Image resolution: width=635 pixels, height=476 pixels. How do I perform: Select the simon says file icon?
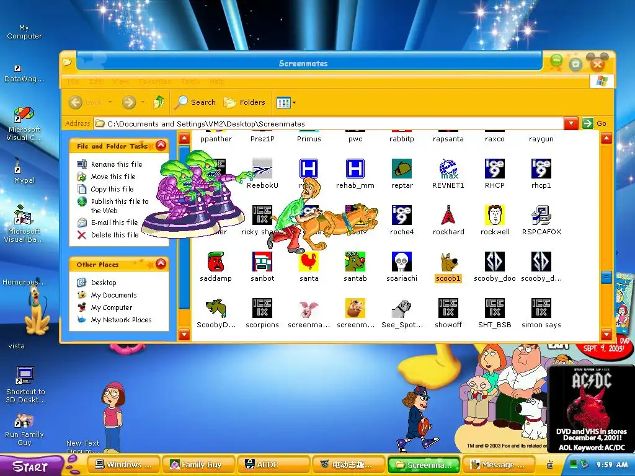[x=541, y=308]
